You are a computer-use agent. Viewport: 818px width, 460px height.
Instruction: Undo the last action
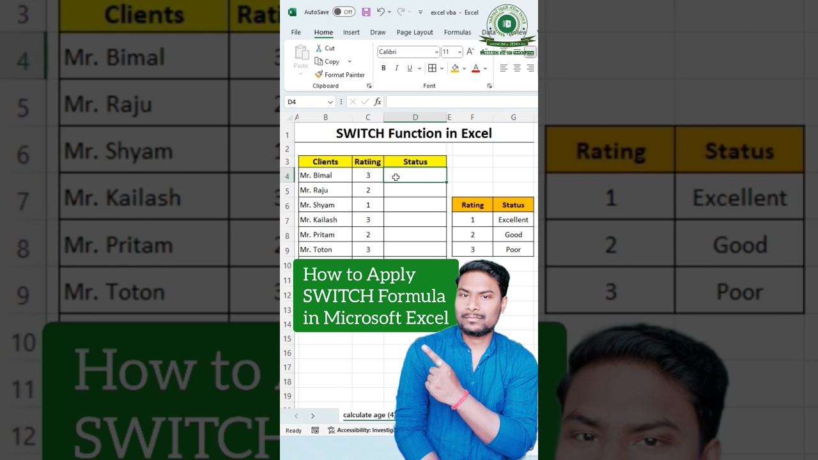[381, 12]
